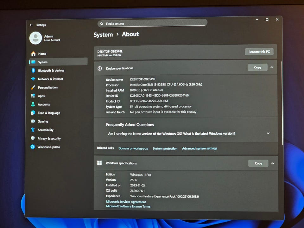The image size is (304, 228).
Task: Open Advanced system settings link
Action: (x=199, y=149)
